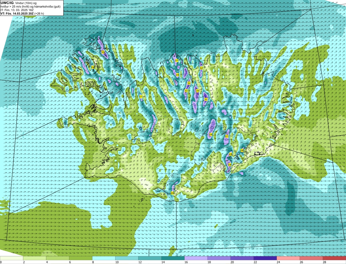
Task: Click the "UWC/IG: Vindur (10m) og" title line
Action: (19, 3)
